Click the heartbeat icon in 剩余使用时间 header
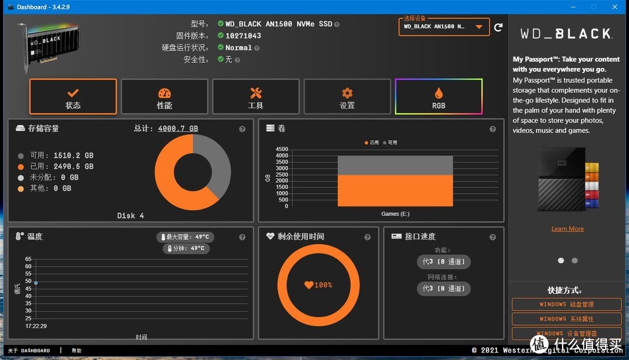The height and width of the screenshot is (360, 629). pos(270,236)
